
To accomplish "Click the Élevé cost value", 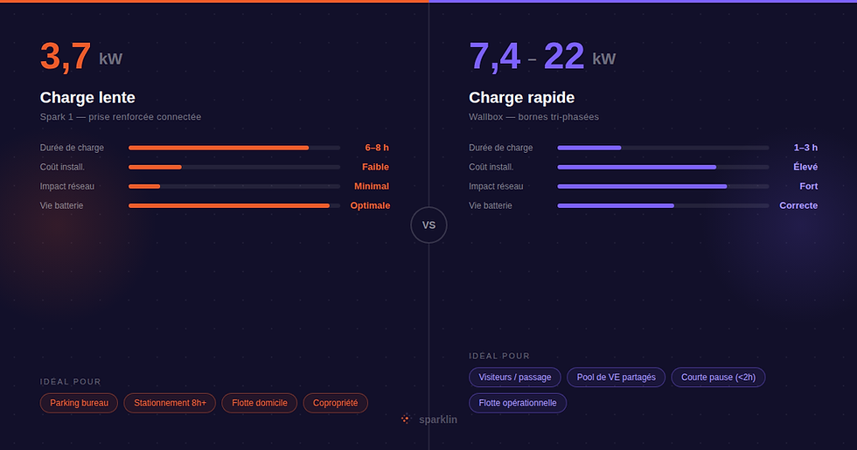I will coord(805,167).
